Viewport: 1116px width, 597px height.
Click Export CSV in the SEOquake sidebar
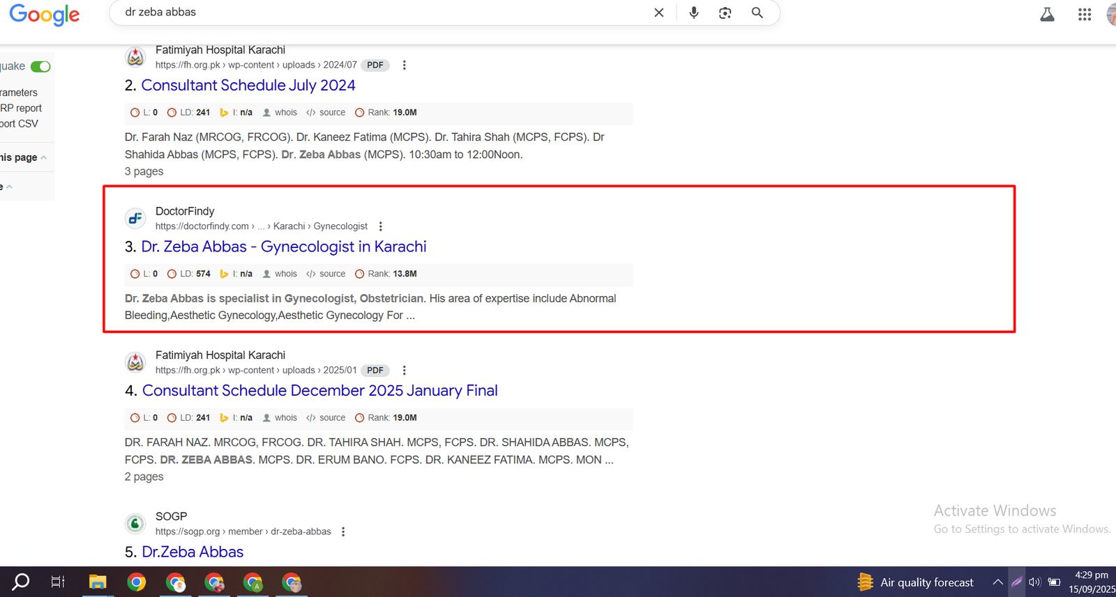pos(19,123)
